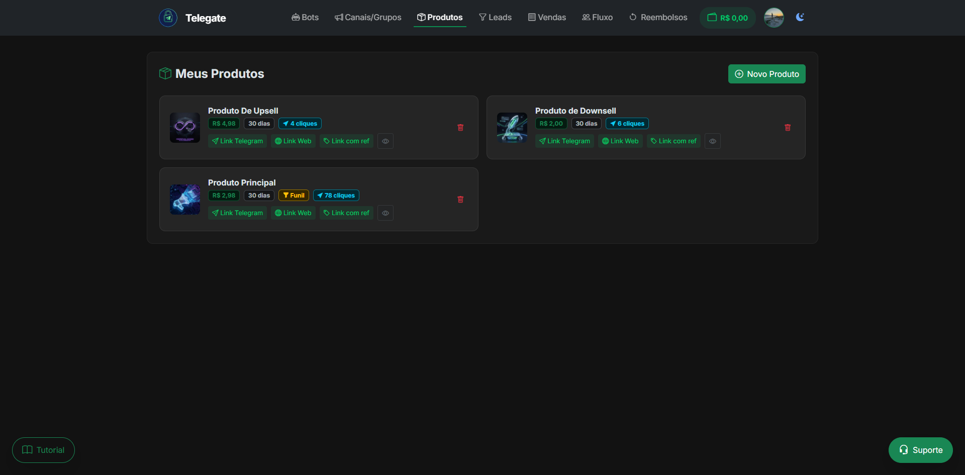Open the Produtos tab
Image resolution: width=965 pixels, height=475 pixels.
[x=440, y=17]
